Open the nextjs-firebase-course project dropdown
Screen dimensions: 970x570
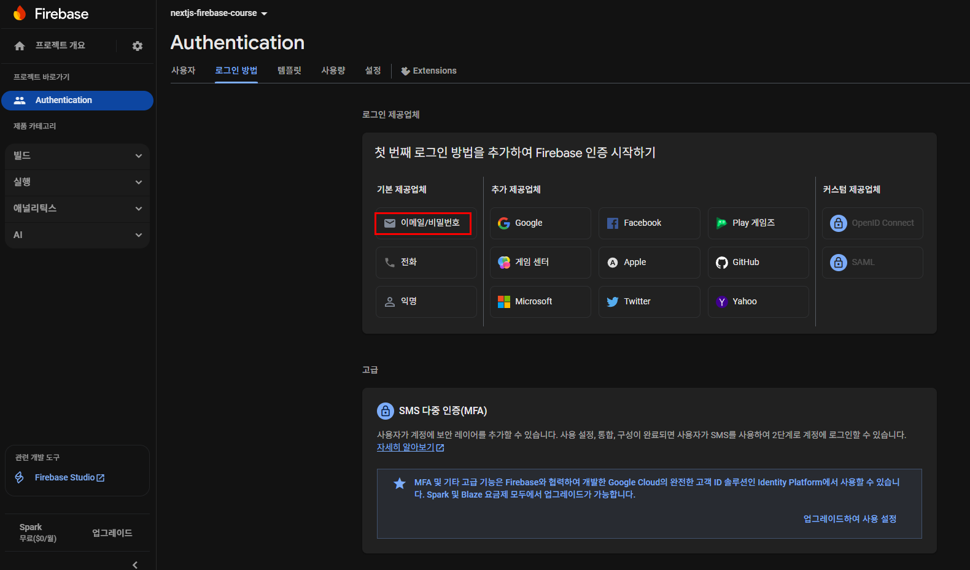coord(219,13)
